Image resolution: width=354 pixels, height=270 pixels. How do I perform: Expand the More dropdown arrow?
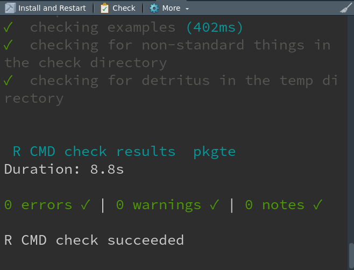click(x=187, y=9)
